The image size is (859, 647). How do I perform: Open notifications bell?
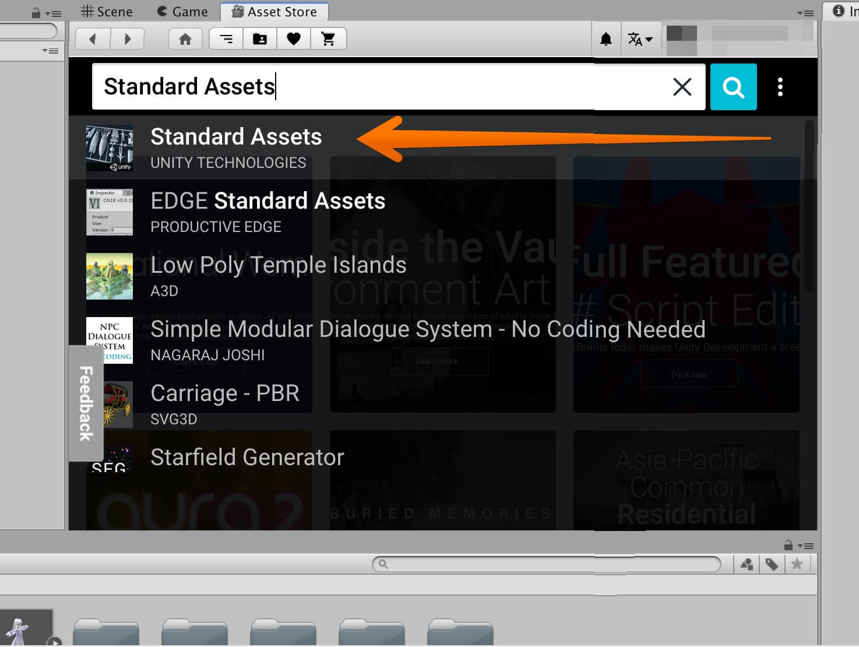(x=606, y=39)
